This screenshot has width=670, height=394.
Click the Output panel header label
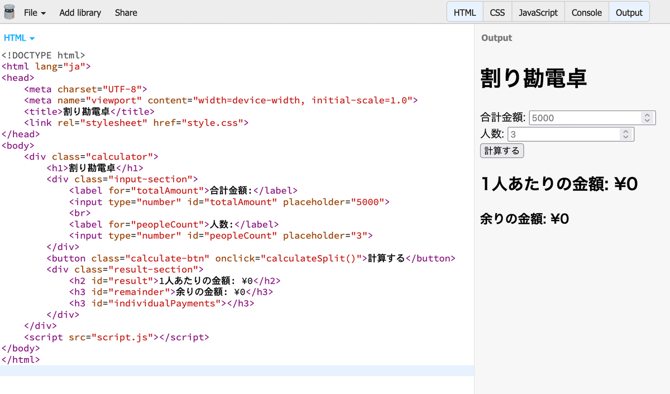[496, 38]
